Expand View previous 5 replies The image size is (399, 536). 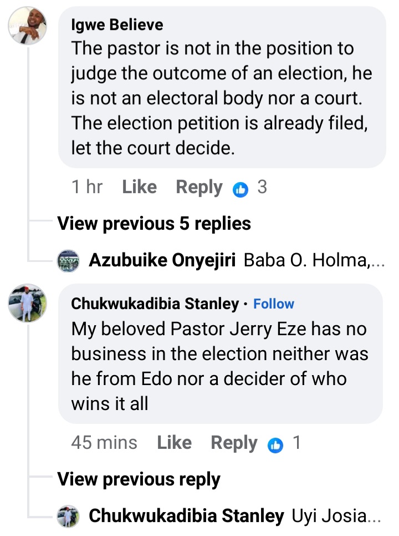point(154,224)
